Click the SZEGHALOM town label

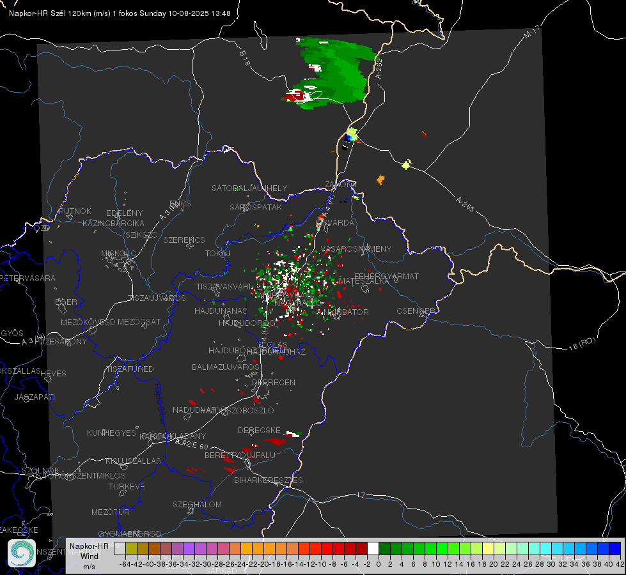[197, 504]
